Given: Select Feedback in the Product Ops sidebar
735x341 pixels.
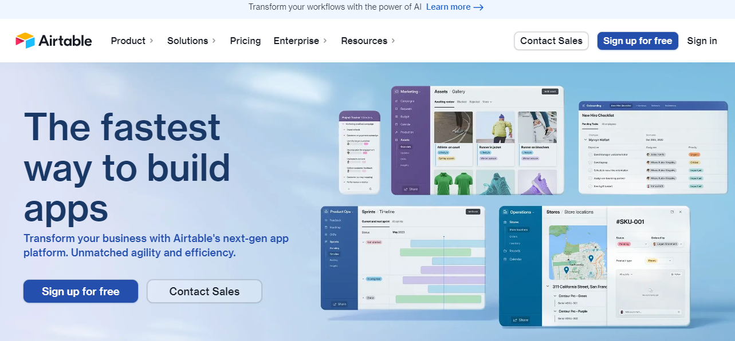Looking at the screenshot, I should click(335, 220).
